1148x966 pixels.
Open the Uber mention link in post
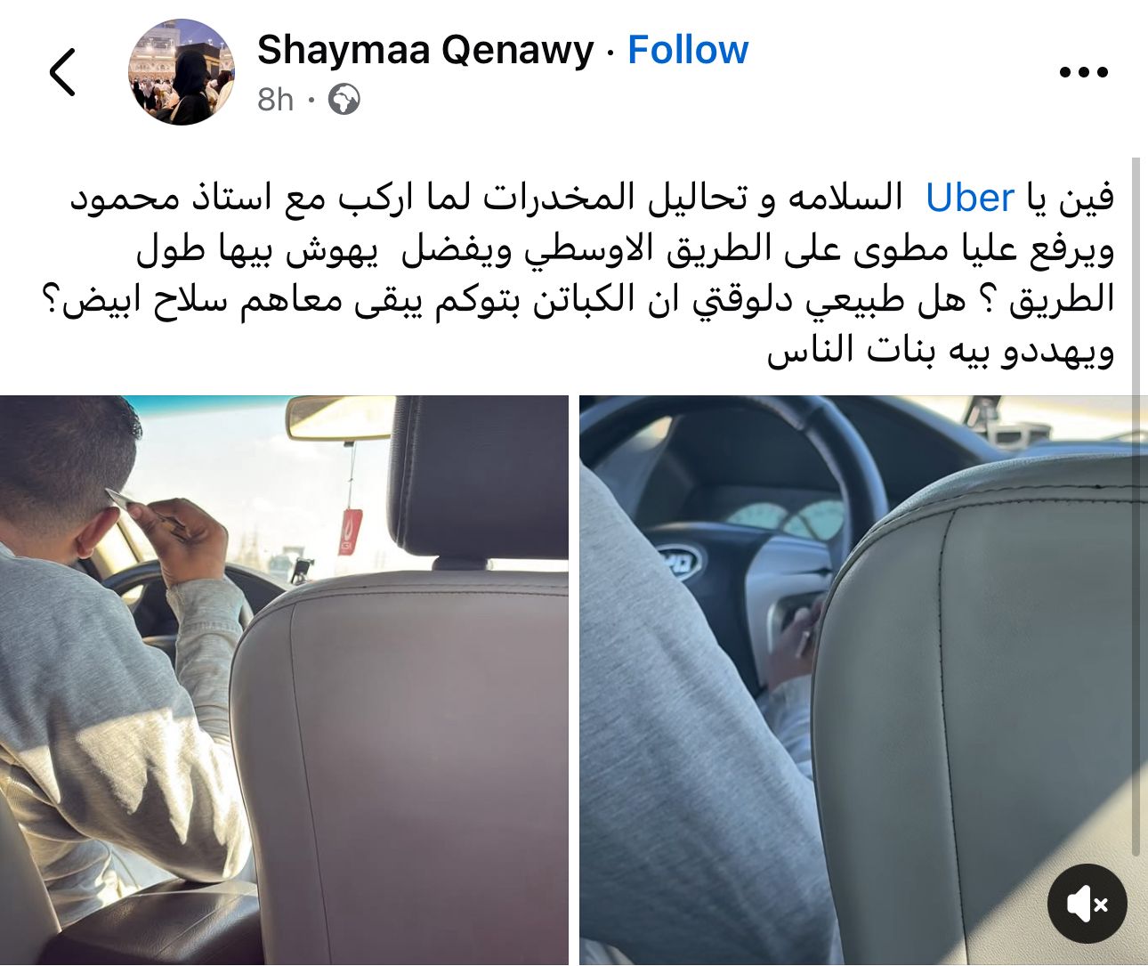point(970,198)
